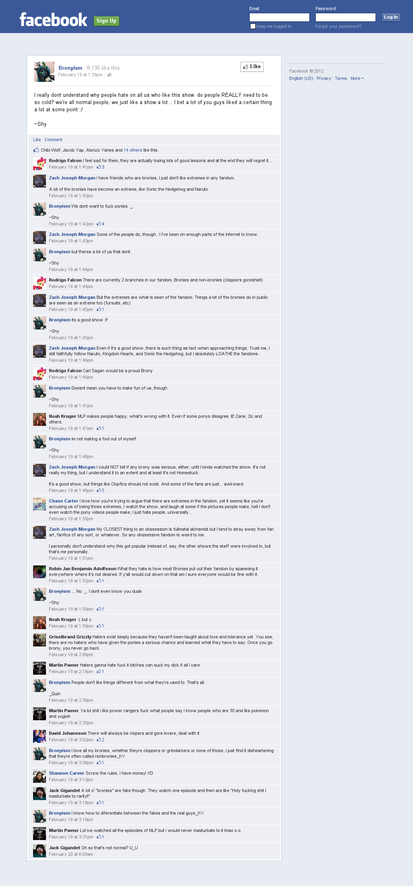This screenshot has height=886, width=413.
Task: Click the thumbs-up icon next to Chibi Wolf
Action: coord(36,150)
